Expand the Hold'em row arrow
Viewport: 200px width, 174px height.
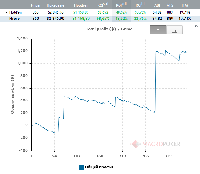pyautogui.click(x=6, y=12)
